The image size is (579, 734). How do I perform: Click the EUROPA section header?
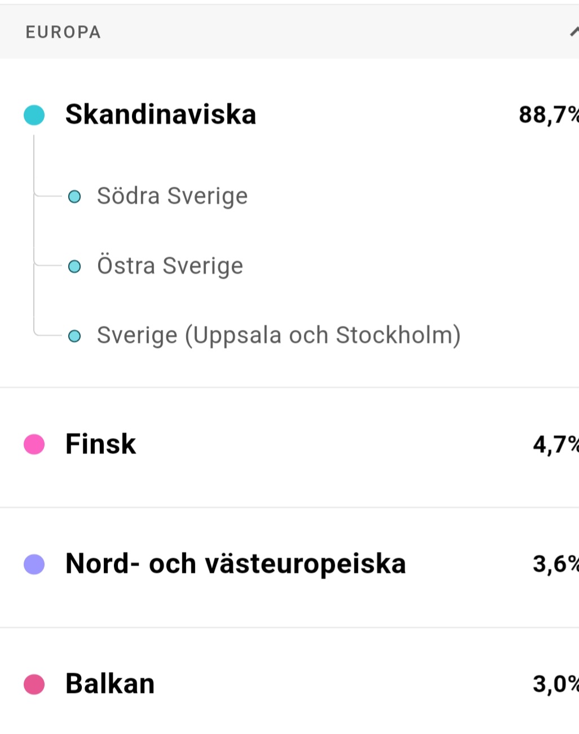[x=289, y=32]
